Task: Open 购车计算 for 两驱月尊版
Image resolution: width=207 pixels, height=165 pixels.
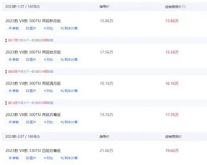Action: coord(69,122)
